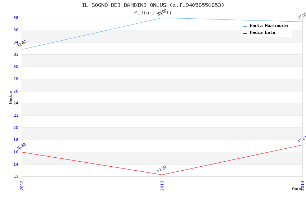This screenshot has width=306, height=198.
Task: Click the Media Nazionale legend label
Action: tap(269, 26)
